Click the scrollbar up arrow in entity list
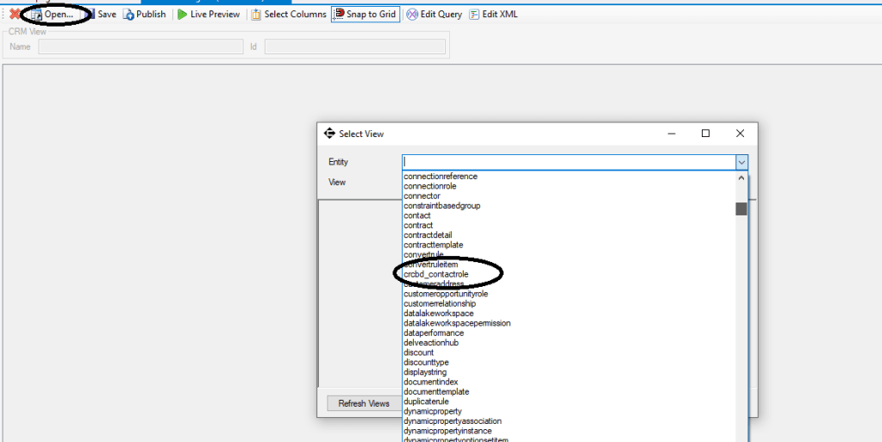The image size is (882, 442). 741,177
